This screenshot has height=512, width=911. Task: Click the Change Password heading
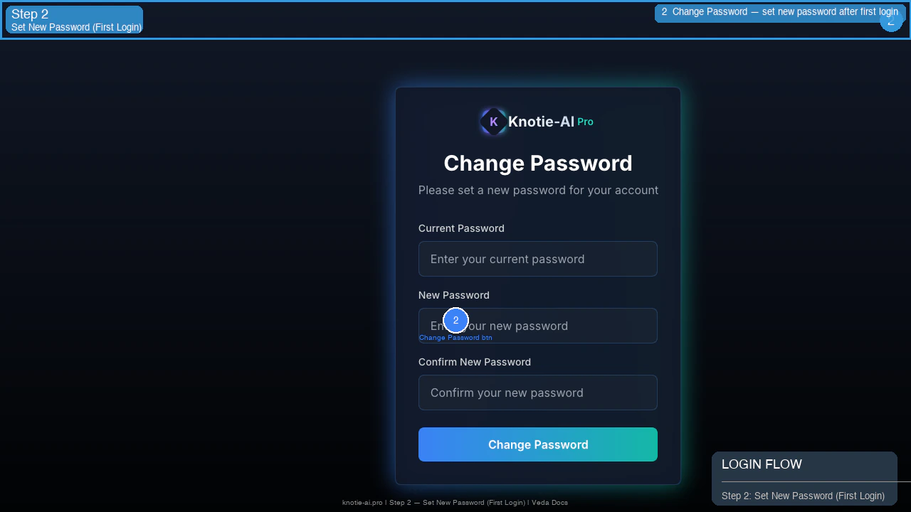[x=538, y=163]
